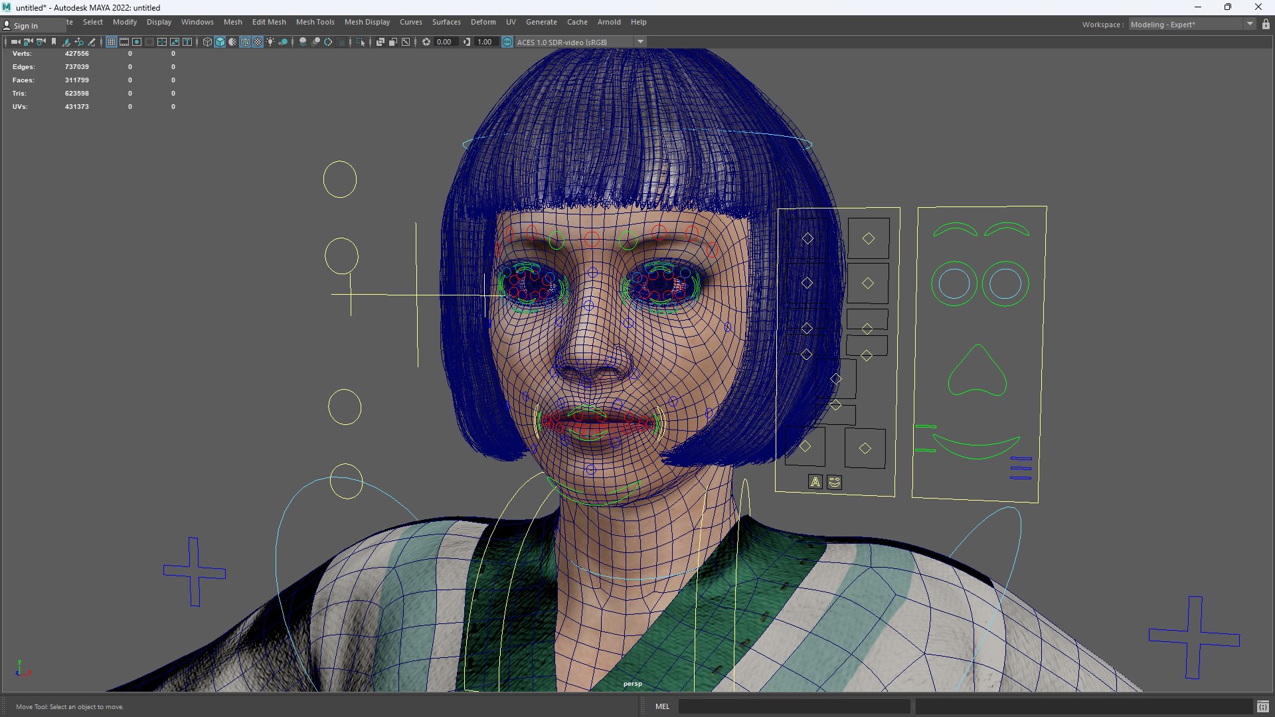Enable wireframe display mode icon
This screenshot has width=1275, height=717.
(x=207, y=42)
